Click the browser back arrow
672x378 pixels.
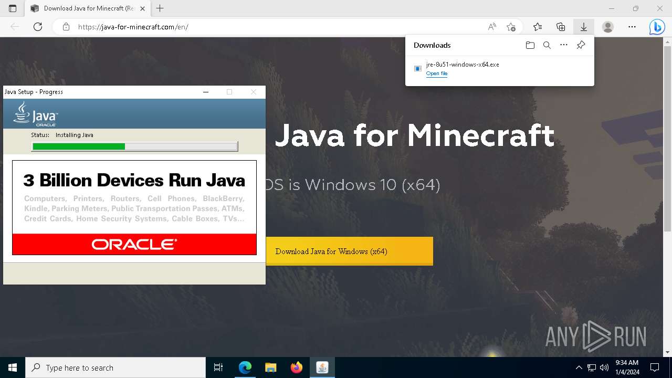click(15, 27)
